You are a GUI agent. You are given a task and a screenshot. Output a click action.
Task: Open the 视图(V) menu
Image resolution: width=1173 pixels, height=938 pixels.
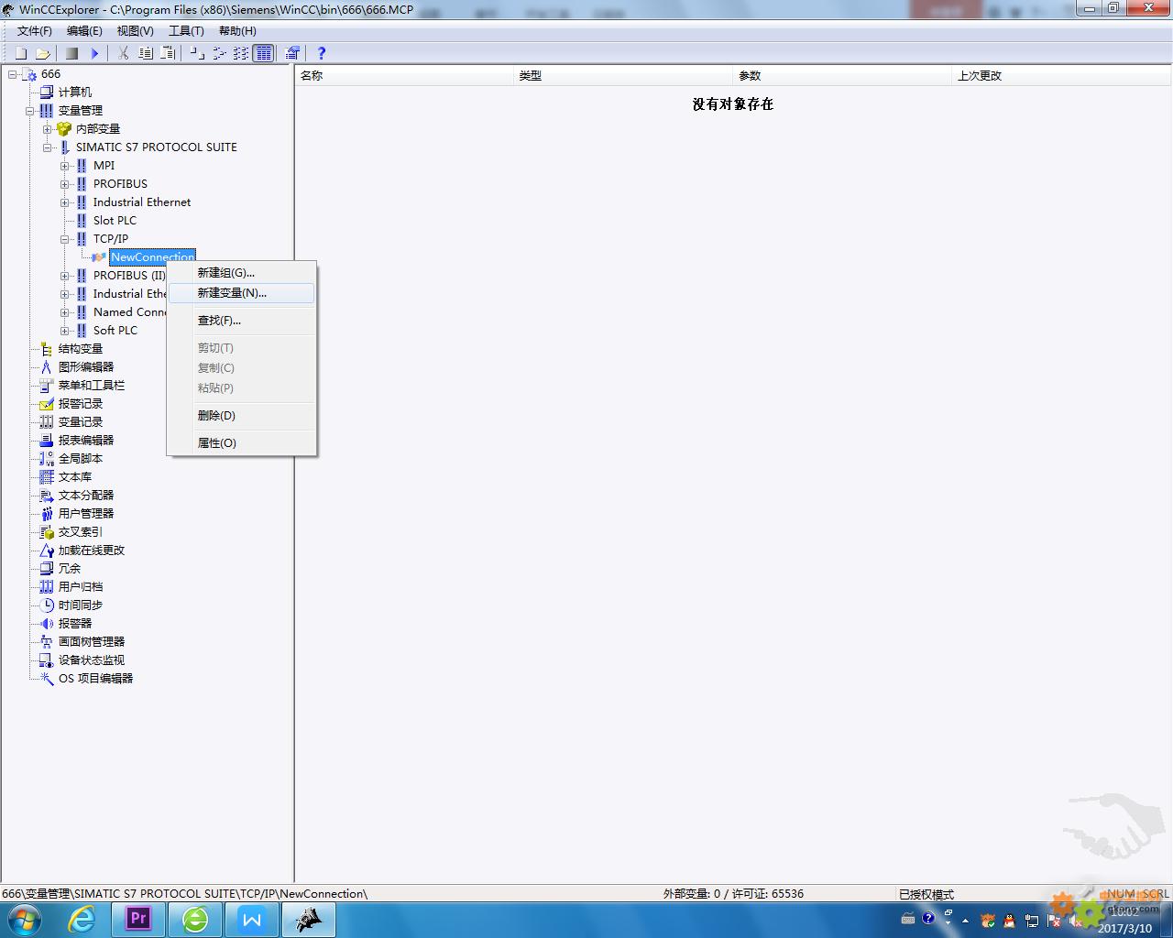coord(135,31)
